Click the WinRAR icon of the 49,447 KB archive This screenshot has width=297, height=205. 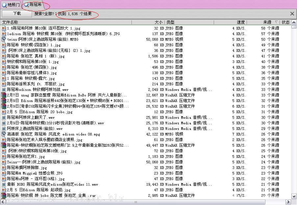(4, 145)
